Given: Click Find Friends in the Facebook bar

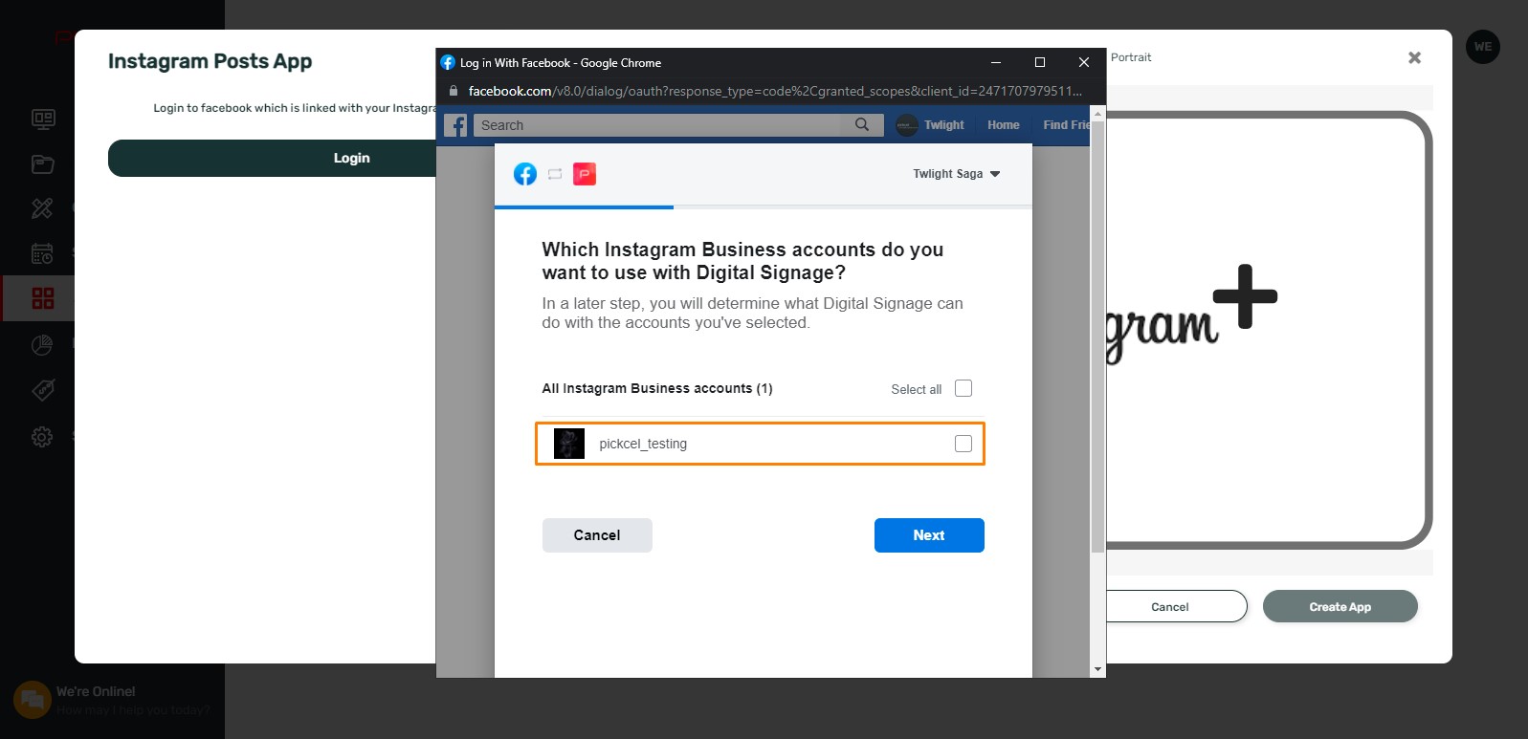Looking at the screenshot, I should [x=1067, y=125].
